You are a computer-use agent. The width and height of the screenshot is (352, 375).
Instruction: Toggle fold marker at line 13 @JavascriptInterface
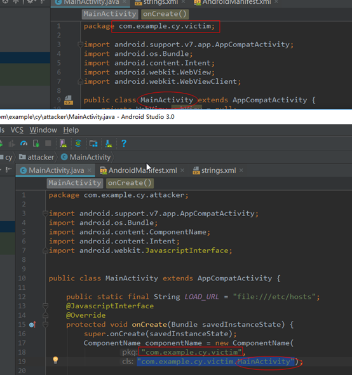coord(45,306)
